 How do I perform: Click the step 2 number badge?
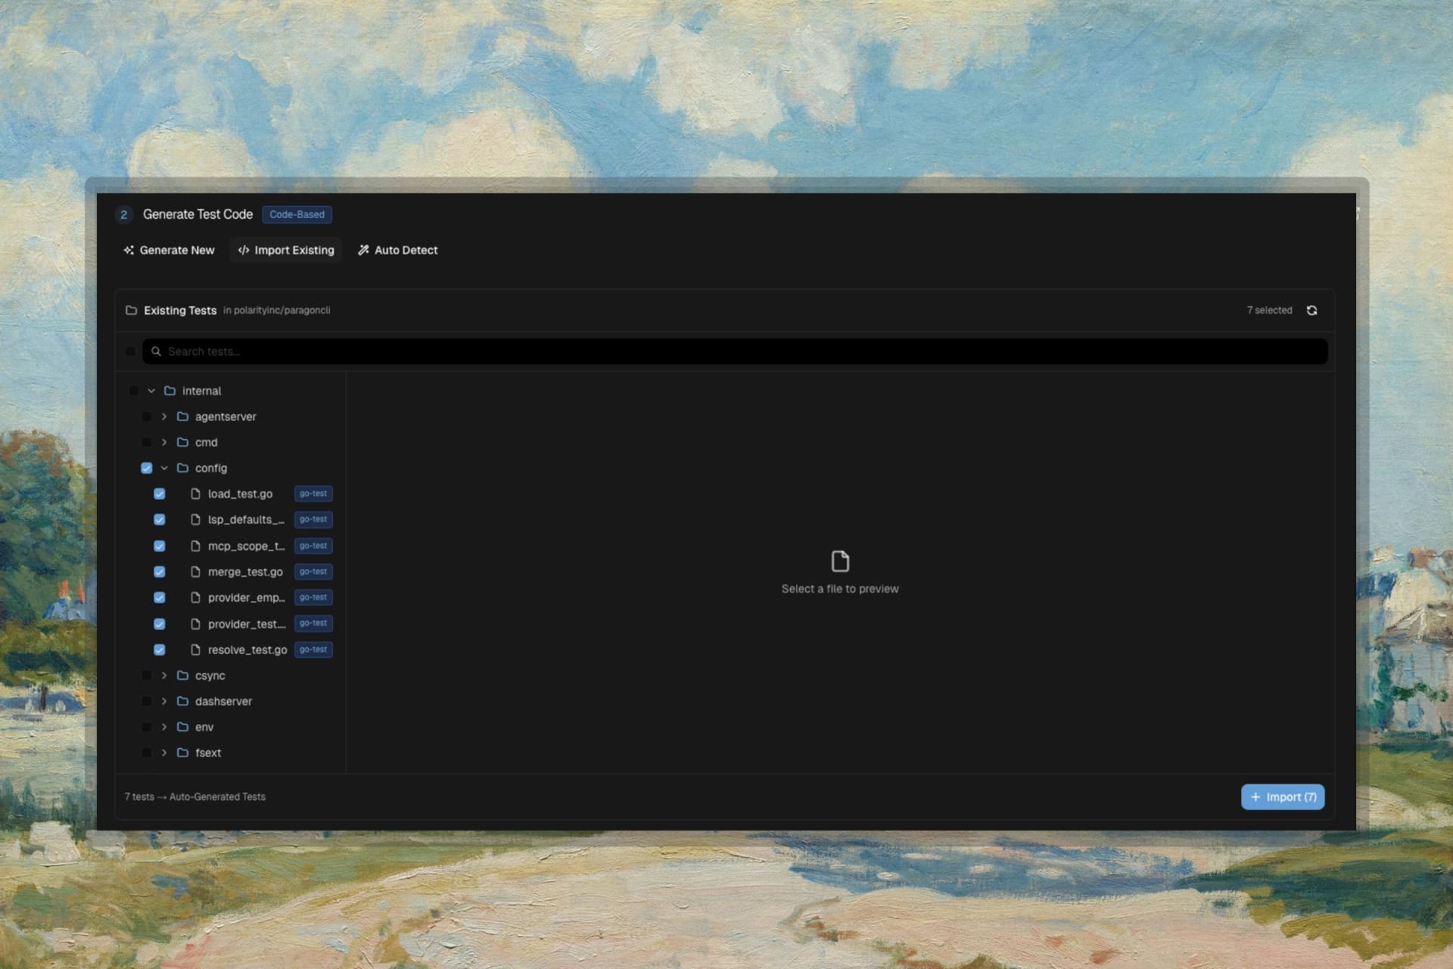[x=124, y=215]
